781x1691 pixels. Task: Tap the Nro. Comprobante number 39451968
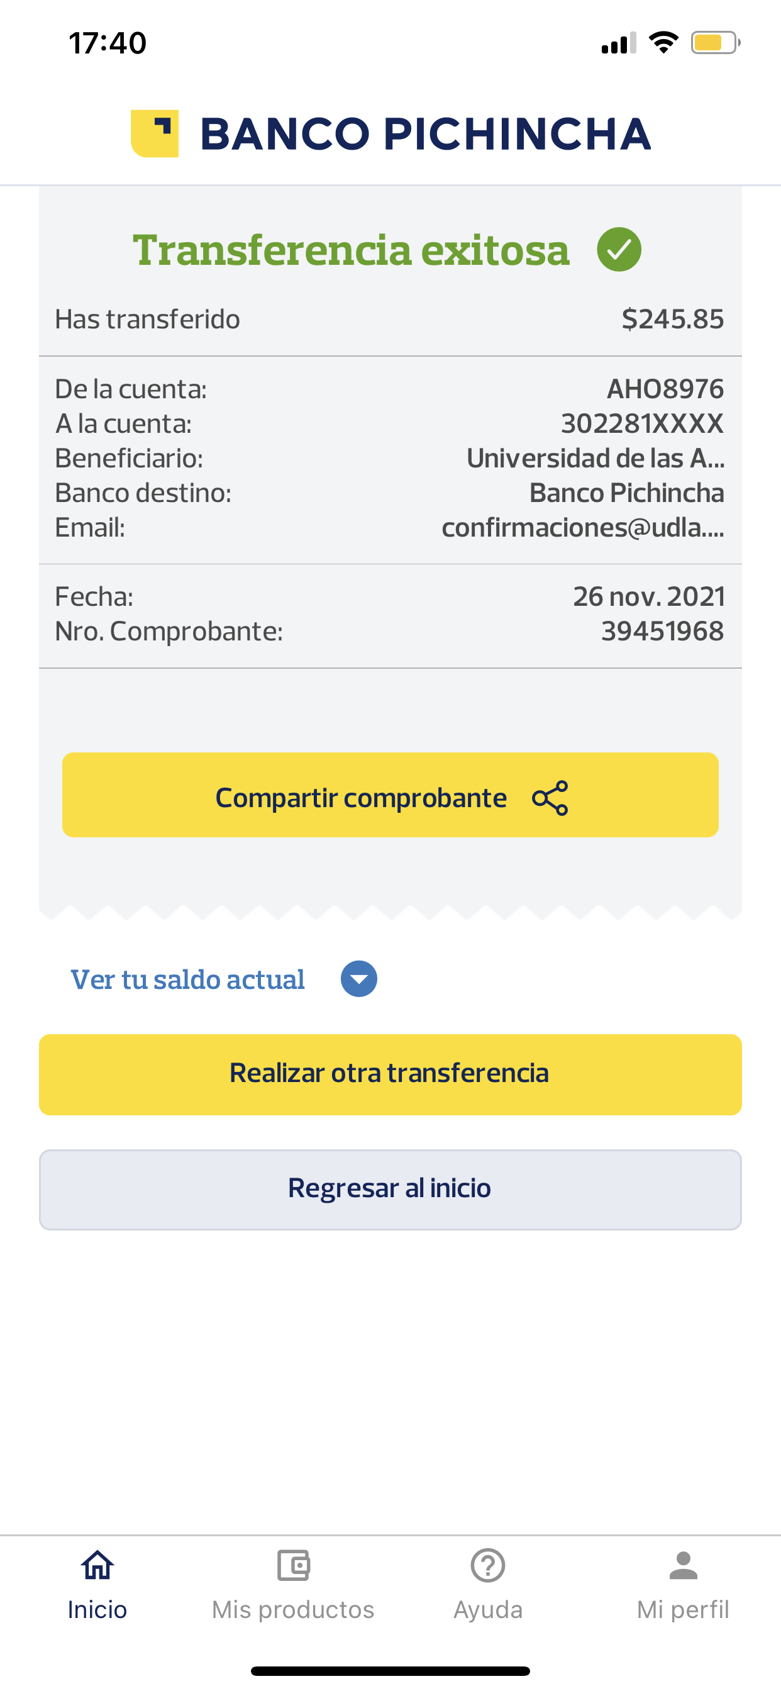coord(662,631)
